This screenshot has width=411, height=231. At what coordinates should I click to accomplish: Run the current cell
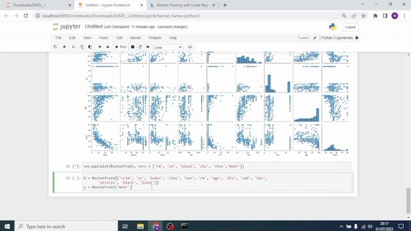click(x=121, y=47)
